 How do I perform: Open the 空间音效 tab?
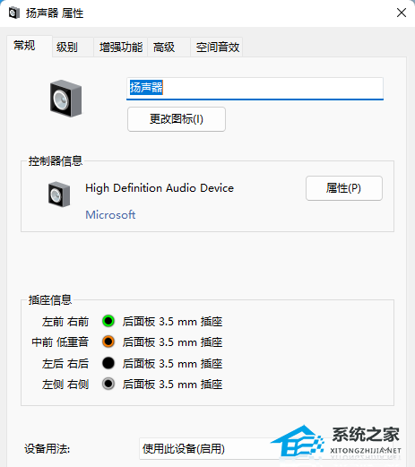(217, 48)
